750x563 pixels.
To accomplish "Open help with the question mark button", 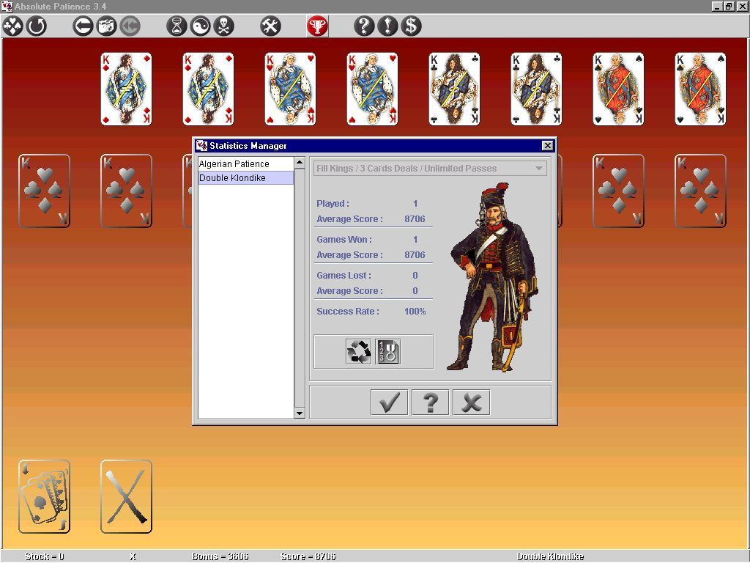I will point(430,402).
